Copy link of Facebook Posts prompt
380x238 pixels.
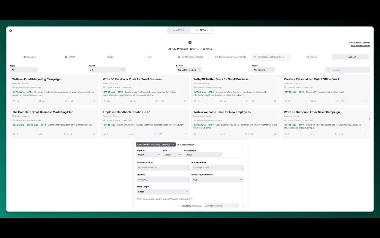point(185,101)
